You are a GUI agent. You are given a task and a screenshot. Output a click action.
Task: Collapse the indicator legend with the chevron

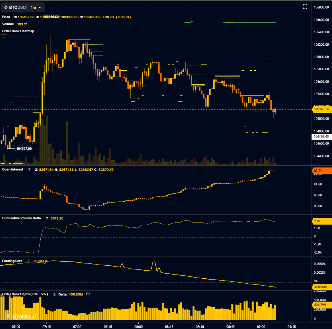coord(4,37)
